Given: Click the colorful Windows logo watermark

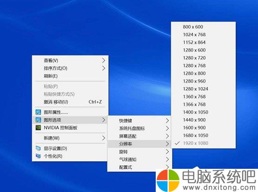Looking at the screenshot, I should pyautogui.click(x=168, y=180).
